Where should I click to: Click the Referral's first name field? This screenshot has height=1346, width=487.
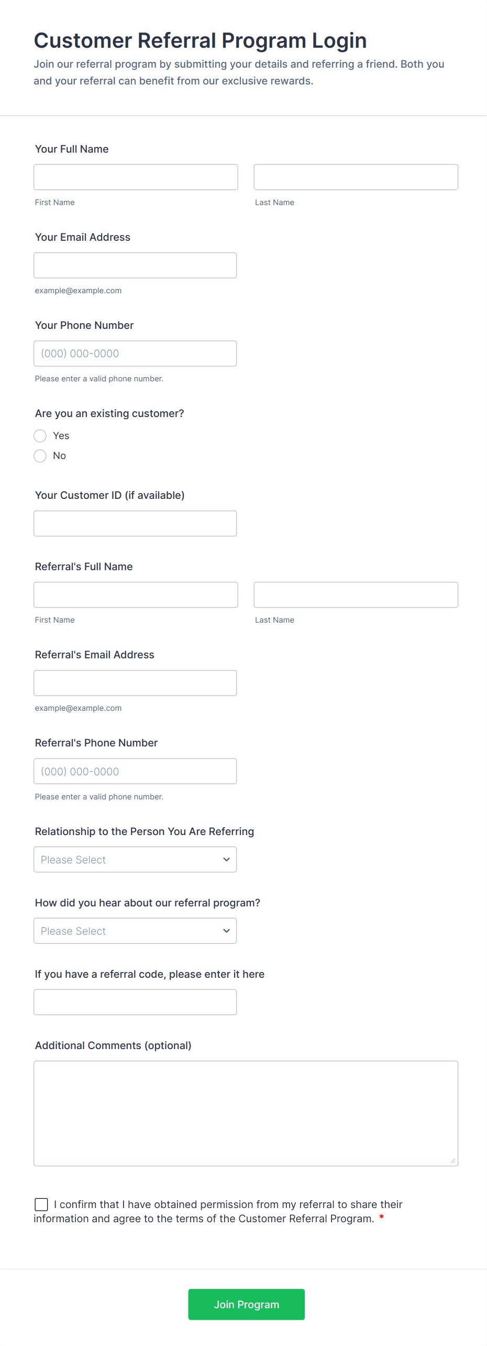136,595
